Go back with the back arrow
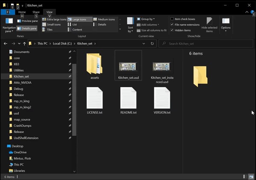This screenshot has height=180, width=256. click(x=6, y=44)
